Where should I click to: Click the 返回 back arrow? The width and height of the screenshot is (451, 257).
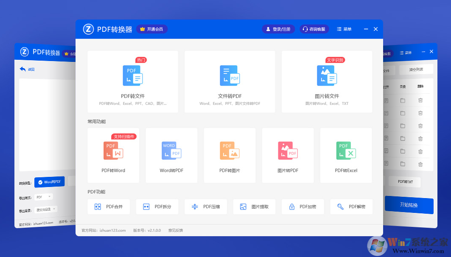pyautogui.click(x=22, y=69)
